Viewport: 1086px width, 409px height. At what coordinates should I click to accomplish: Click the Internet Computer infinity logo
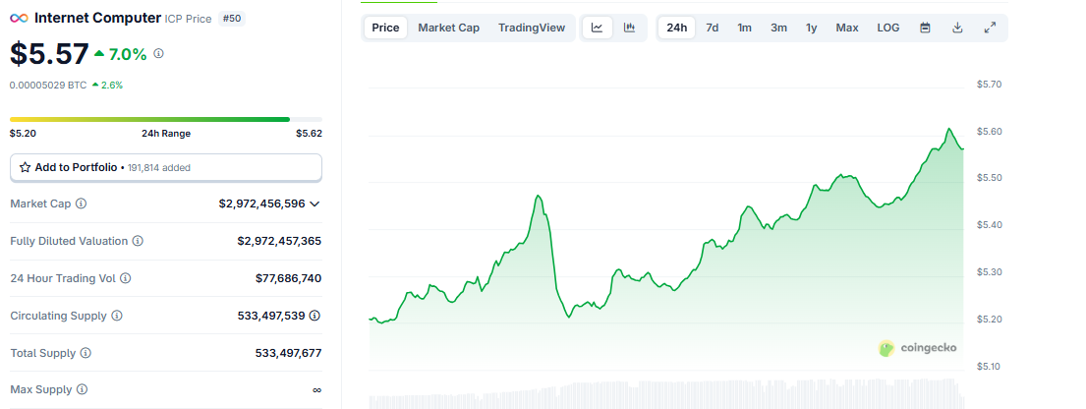click(19, 18)
